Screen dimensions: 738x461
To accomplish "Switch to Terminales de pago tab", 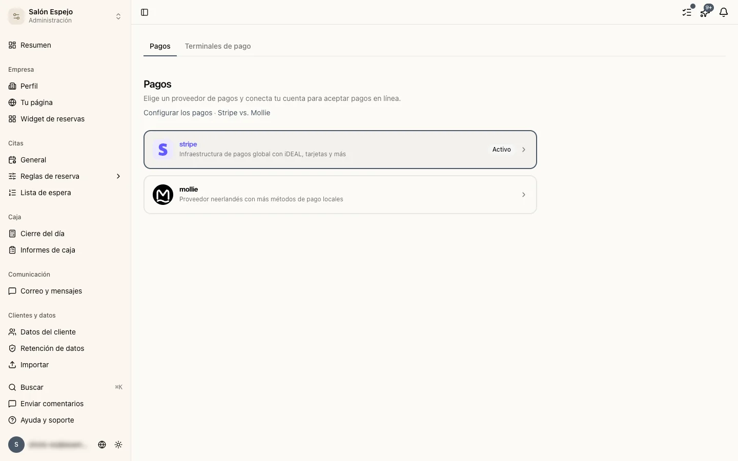I will point(218,46).
